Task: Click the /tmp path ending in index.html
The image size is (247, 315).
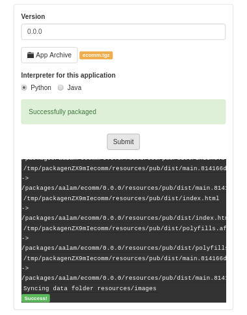Action: 122,198
